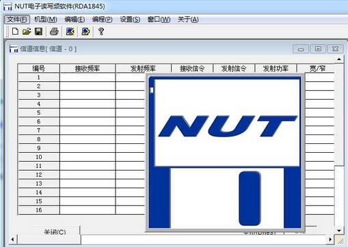Select channel row number 4

(x=38, y=104)
